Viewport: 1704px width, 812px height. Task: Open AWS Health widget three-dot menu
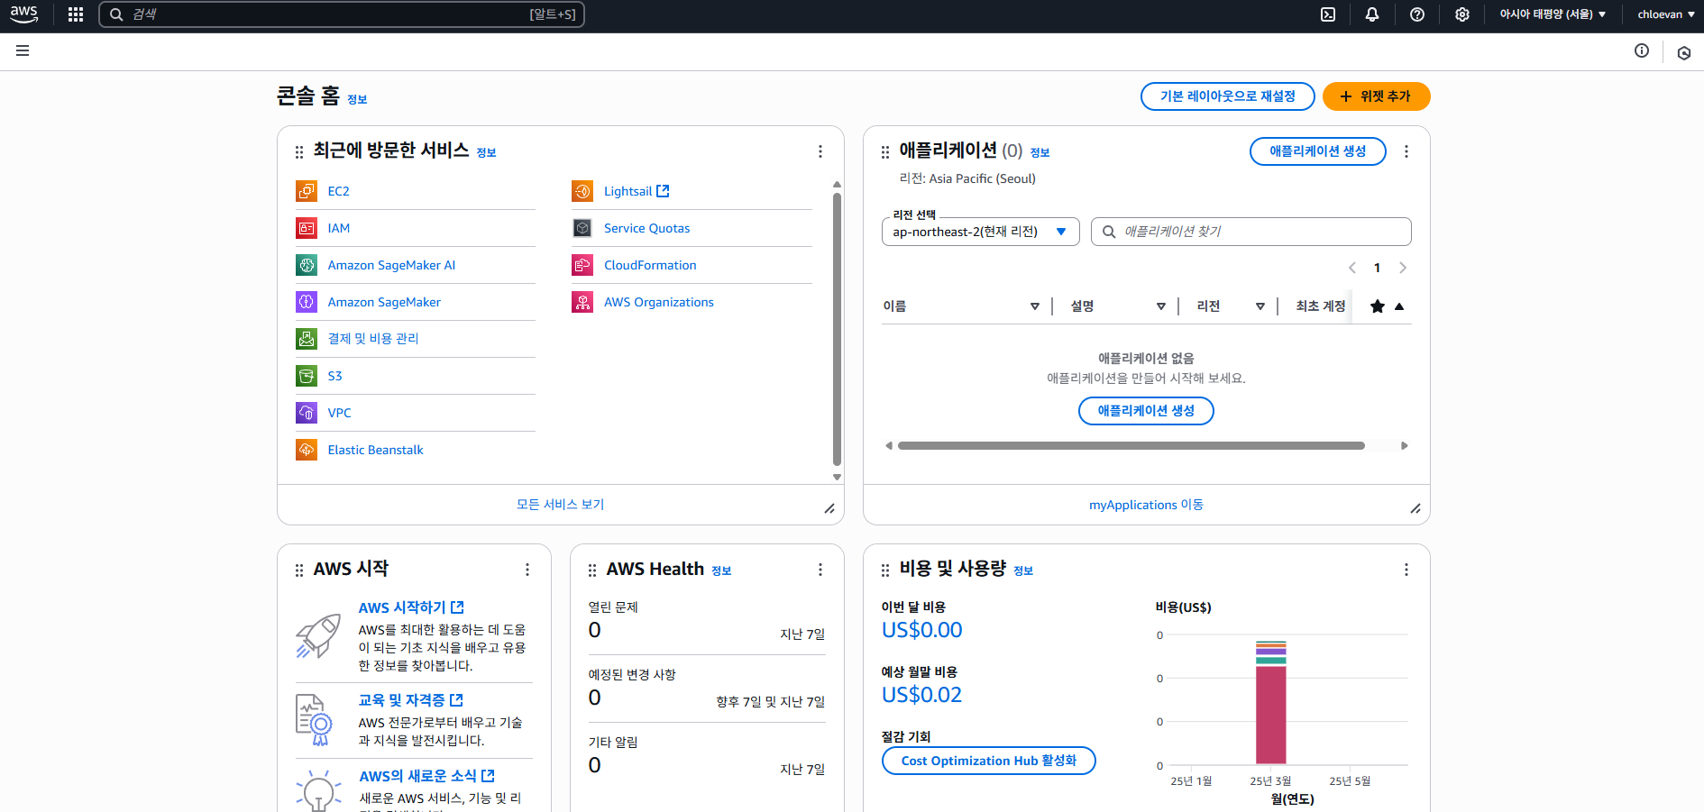(x=820, y=570)
